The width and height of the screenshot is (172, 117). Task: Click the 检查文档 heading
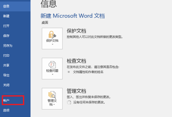tap(76, 61)
